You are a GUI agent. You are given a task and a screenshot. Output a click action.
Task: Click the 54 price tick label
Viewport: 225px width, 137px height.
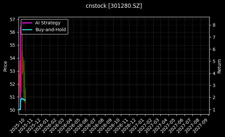(12, 58)
